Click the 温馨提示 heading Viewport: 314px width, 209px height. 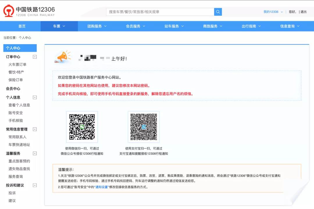tap(66, 169)
